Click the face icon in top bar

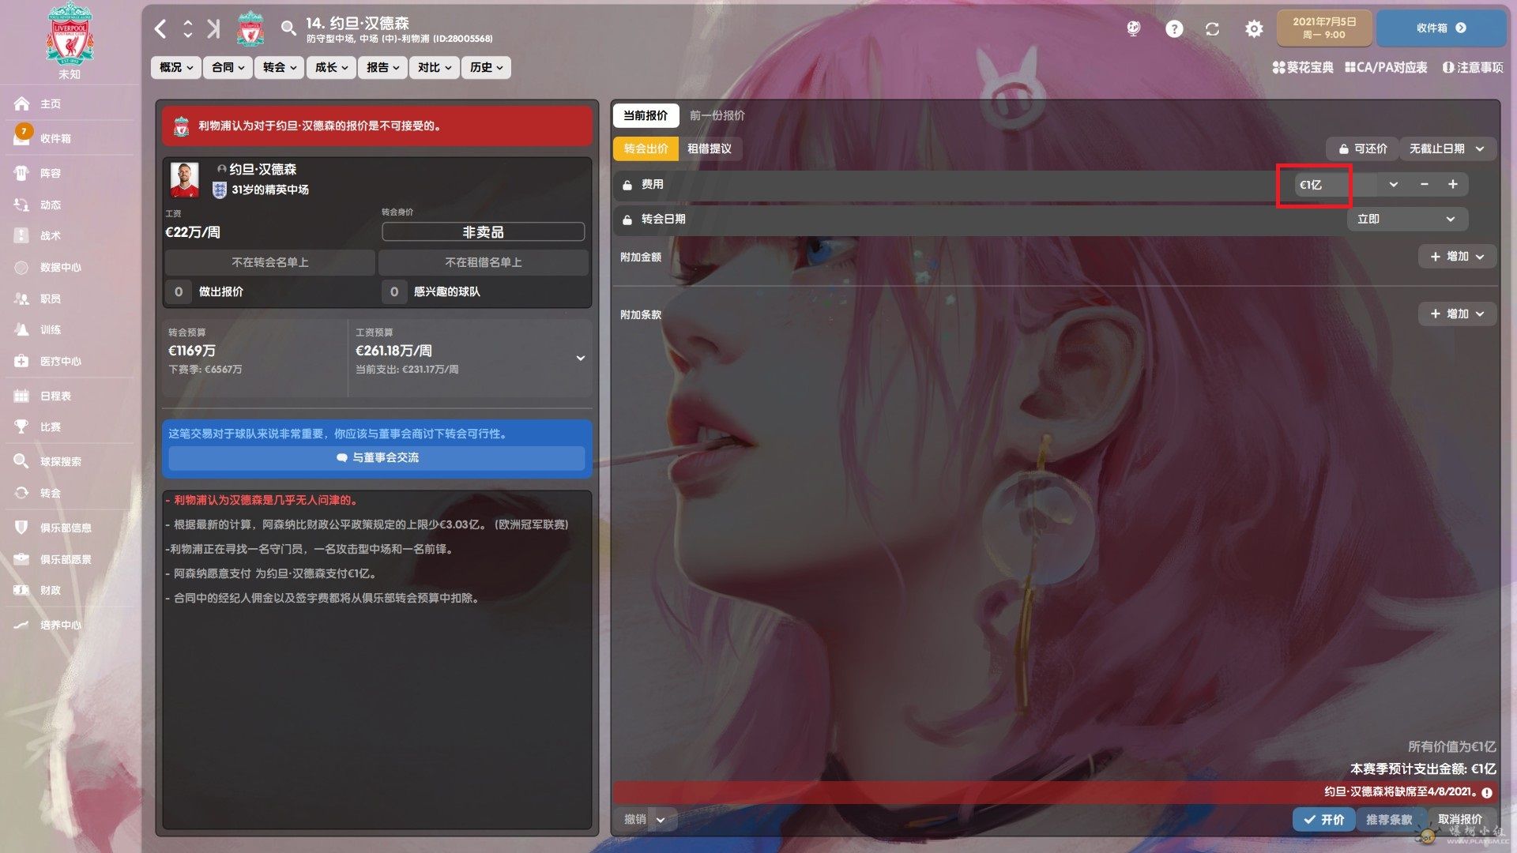[1134, 29]
